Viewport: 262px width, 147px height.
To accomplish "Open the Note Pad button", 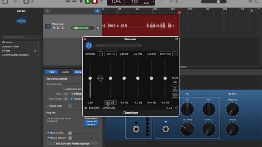I will (251, 1).
